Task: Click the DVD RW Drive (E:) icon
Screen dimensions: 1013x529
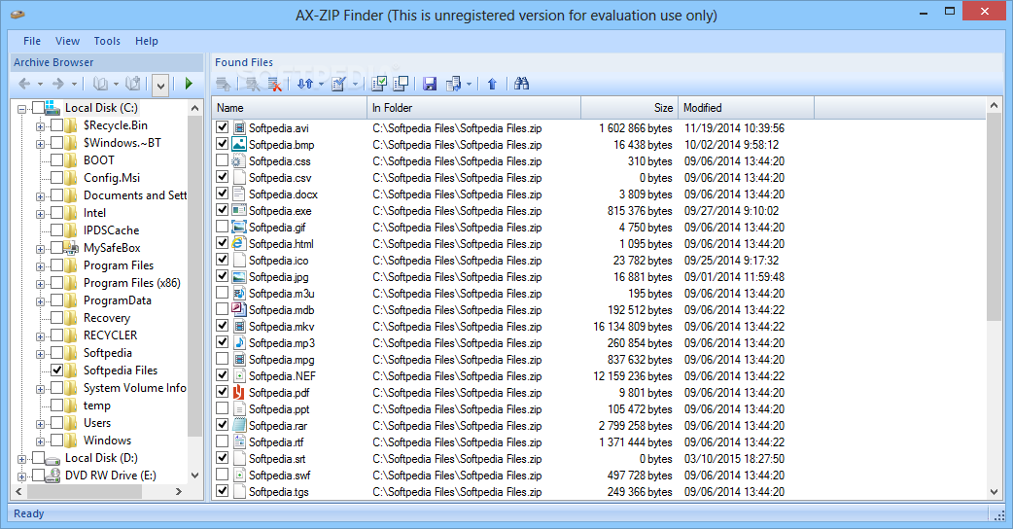Action: [52, 475]
